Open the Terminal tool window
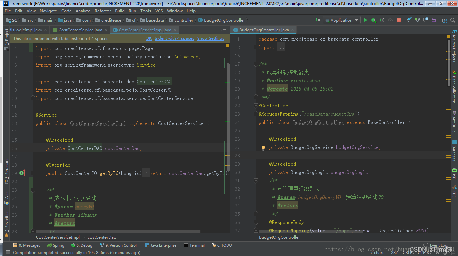The height and width of the screenshot is (256, 458). (x=194, y=245)
